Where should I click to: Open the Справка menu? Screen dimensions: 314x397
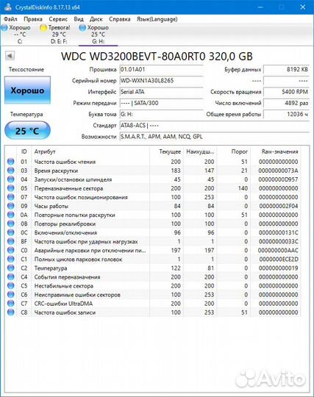(120, 19)
